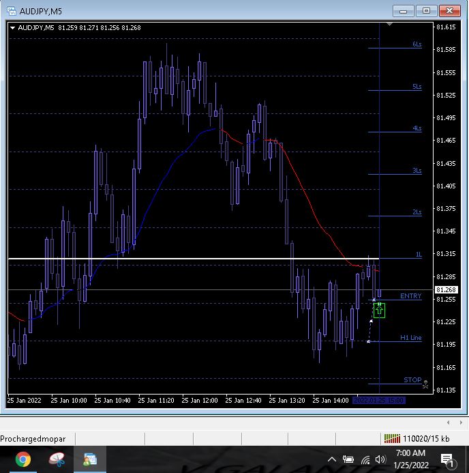Click the scroll left arrow below chart
This screenshot has height=473, width=469.
click(x=449, y=422)
